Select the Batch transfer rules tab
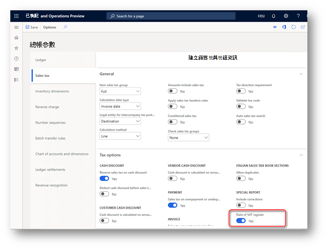This screenshot has width=328, height=250. (x=63, y=138)
